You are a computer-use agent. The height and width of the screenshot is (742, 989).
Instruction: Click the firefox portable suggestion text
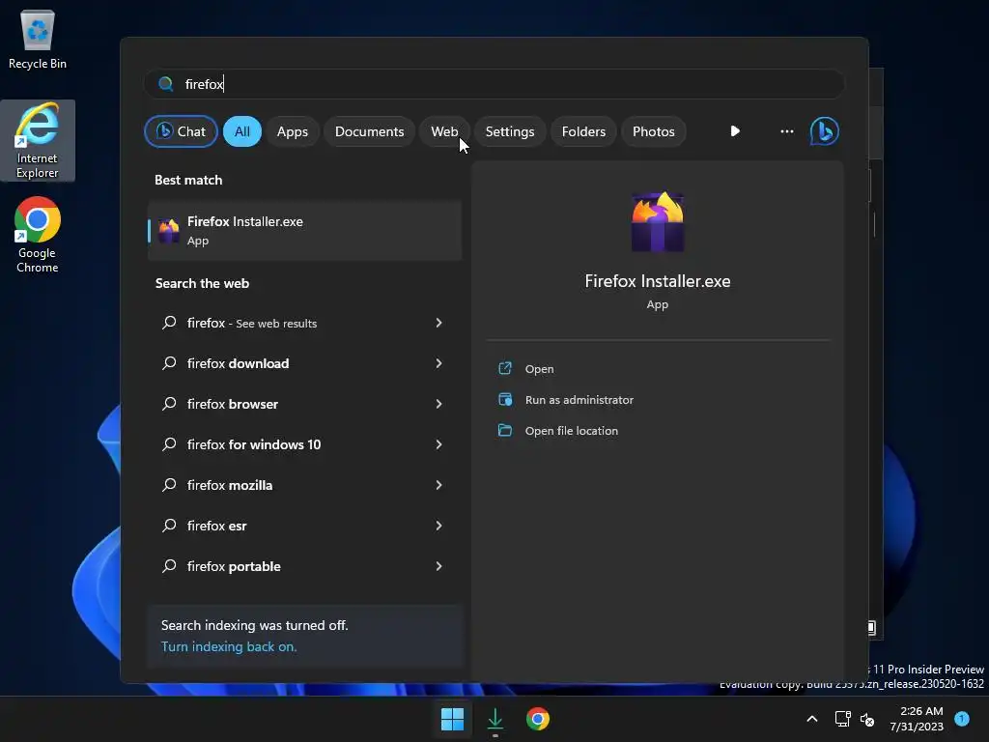(234, 566)
